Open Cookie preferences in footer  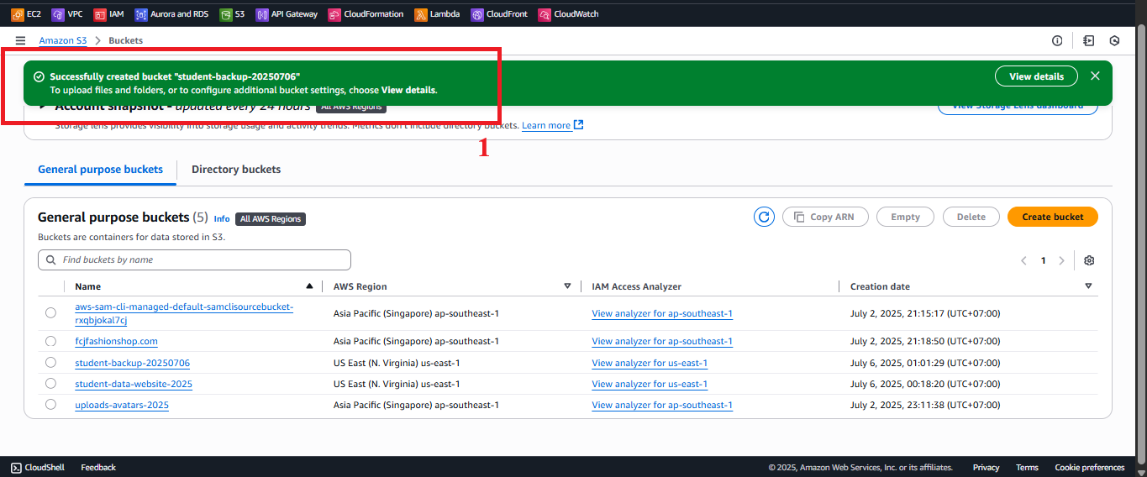click(1089, 467)
